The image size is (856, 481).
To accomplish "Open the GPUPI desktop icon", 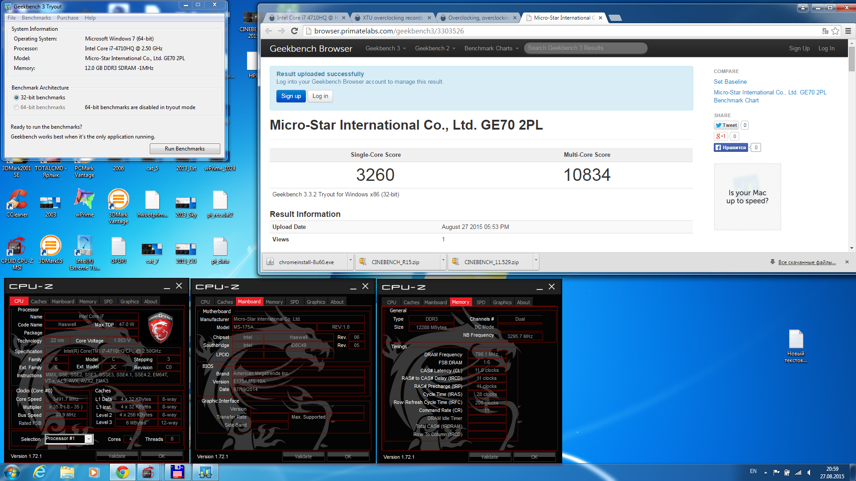I will tap(119, 250).
